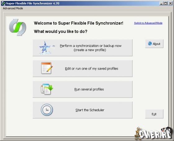Maximize the Synchronizer window

(165, 3)
